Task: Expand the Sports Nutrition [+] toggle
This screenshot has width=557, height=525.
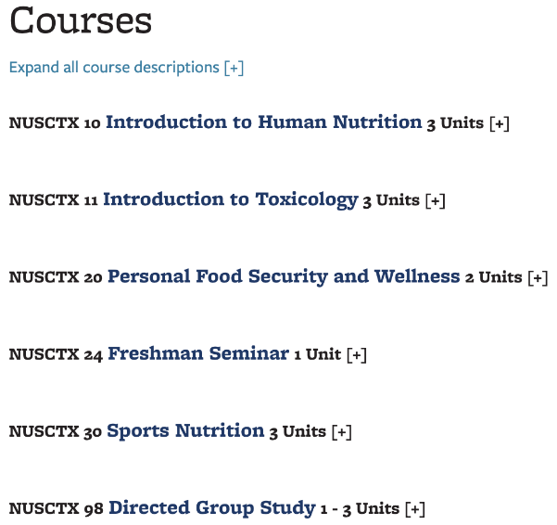Action: click(341, 431)
